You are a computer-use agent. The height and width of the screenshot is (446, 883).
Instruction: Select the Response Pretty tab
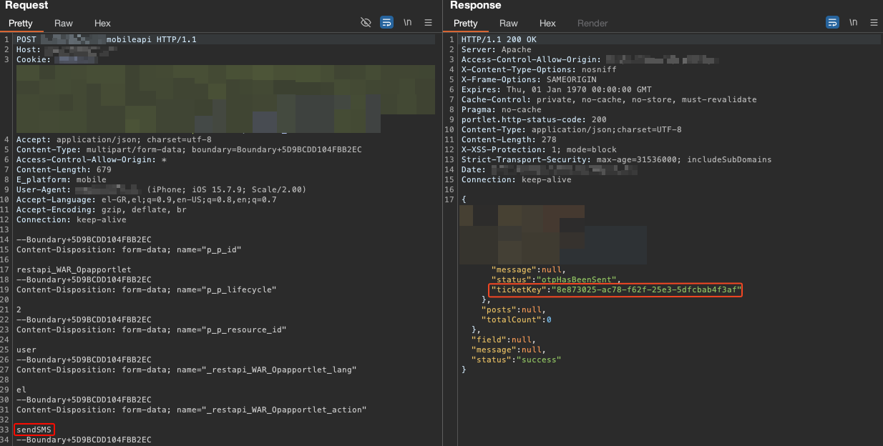[465, 24]
